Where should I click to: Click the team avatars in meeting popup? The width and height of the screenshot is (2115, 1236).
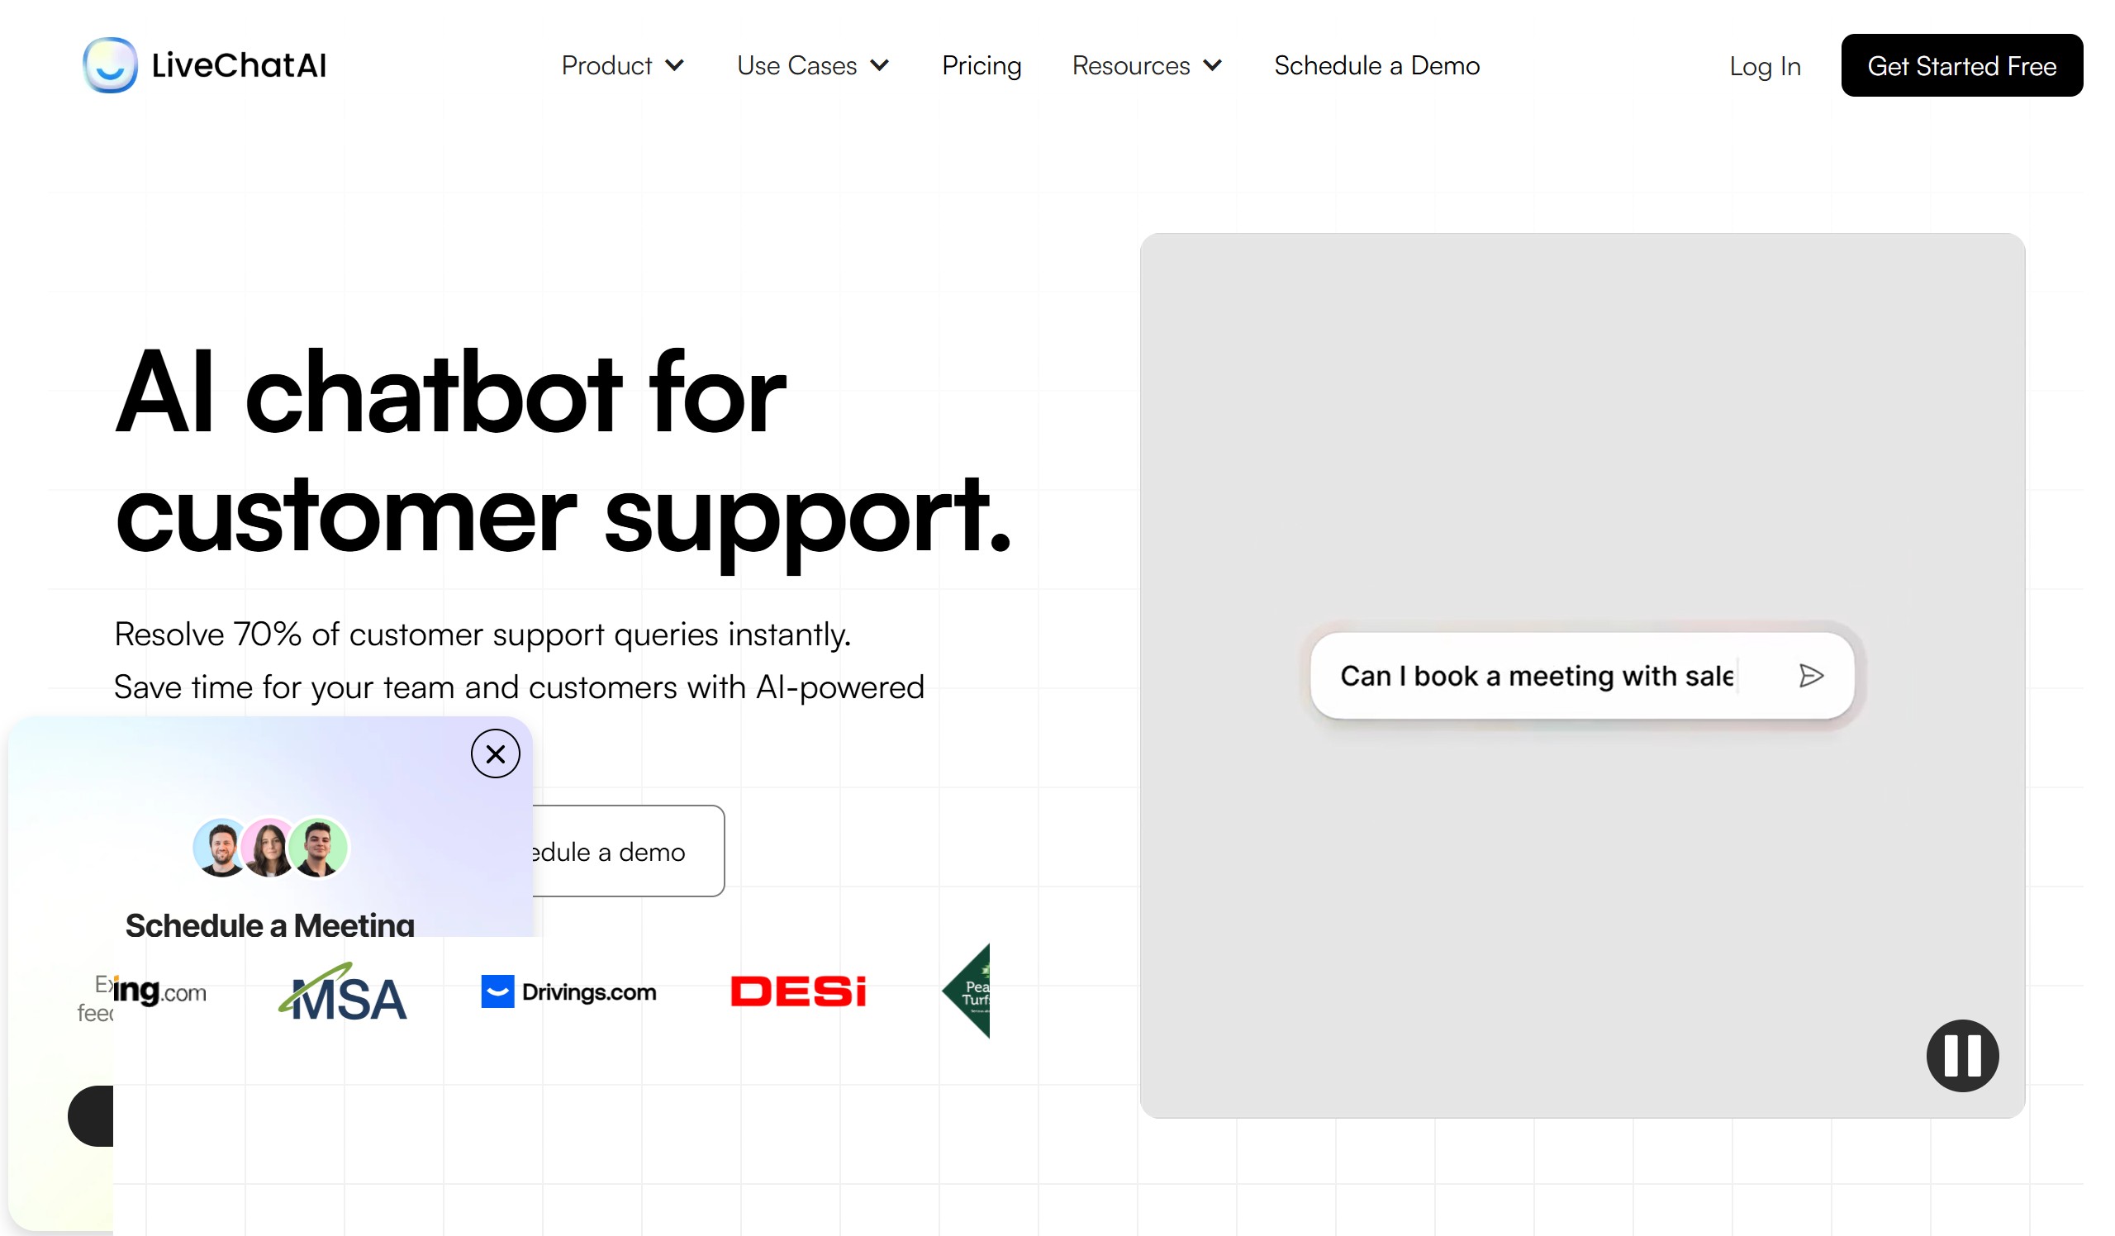270,848
